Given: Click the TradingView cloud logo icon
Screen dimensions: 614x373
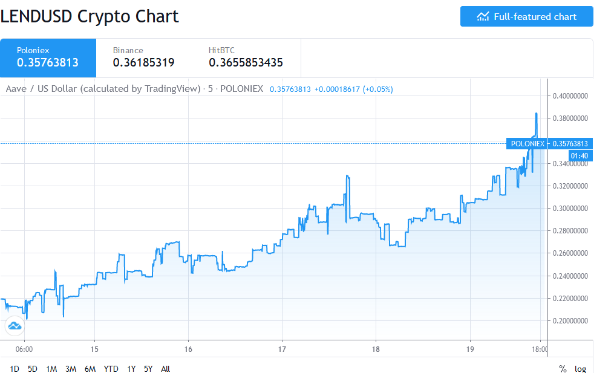Looking at the screenshot, I should (x=15, y=326).
